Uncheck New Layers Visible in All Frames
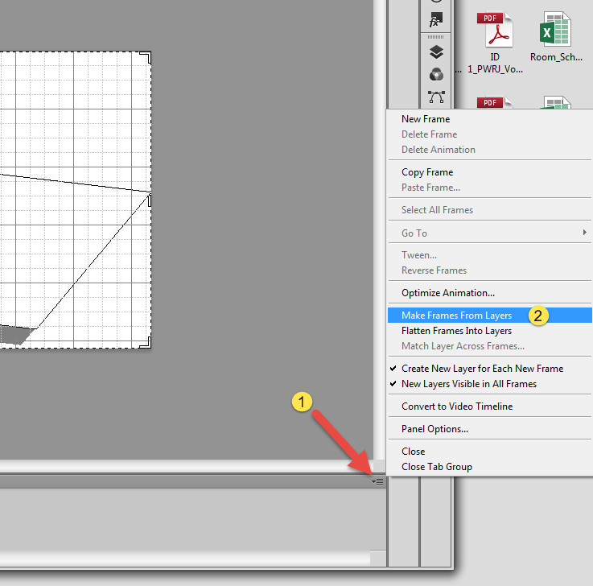Viewport: 593px width, 586px height. 489,384
